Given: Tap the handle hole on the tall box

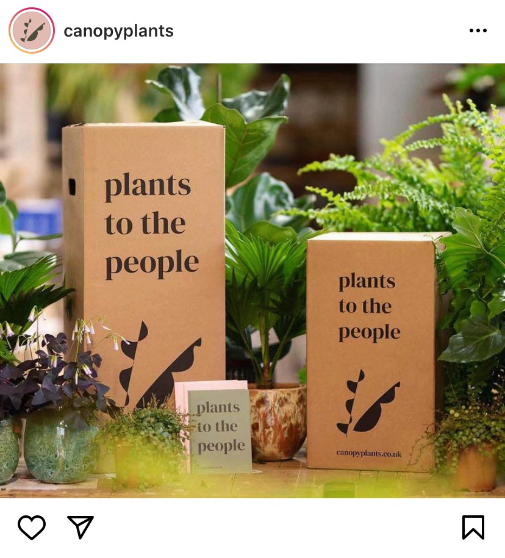Looking at the screenshot, I should (72, 187).
